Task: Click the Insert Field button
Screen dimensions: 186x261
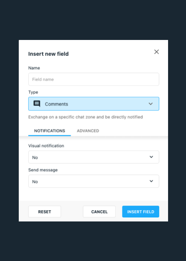Action: pyautogui.click(x=141, y=211)
